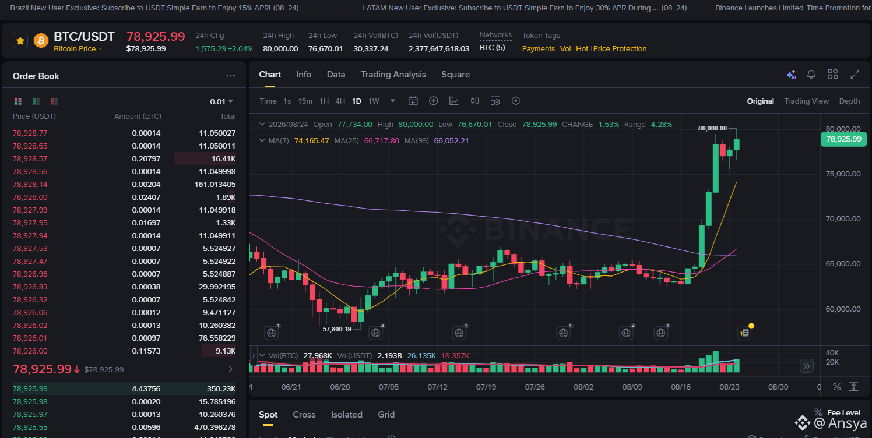Viewport: 872px width, 438px height.
Task: Open the yellow-dotted news marker on chart
Action: coord(746,331)
